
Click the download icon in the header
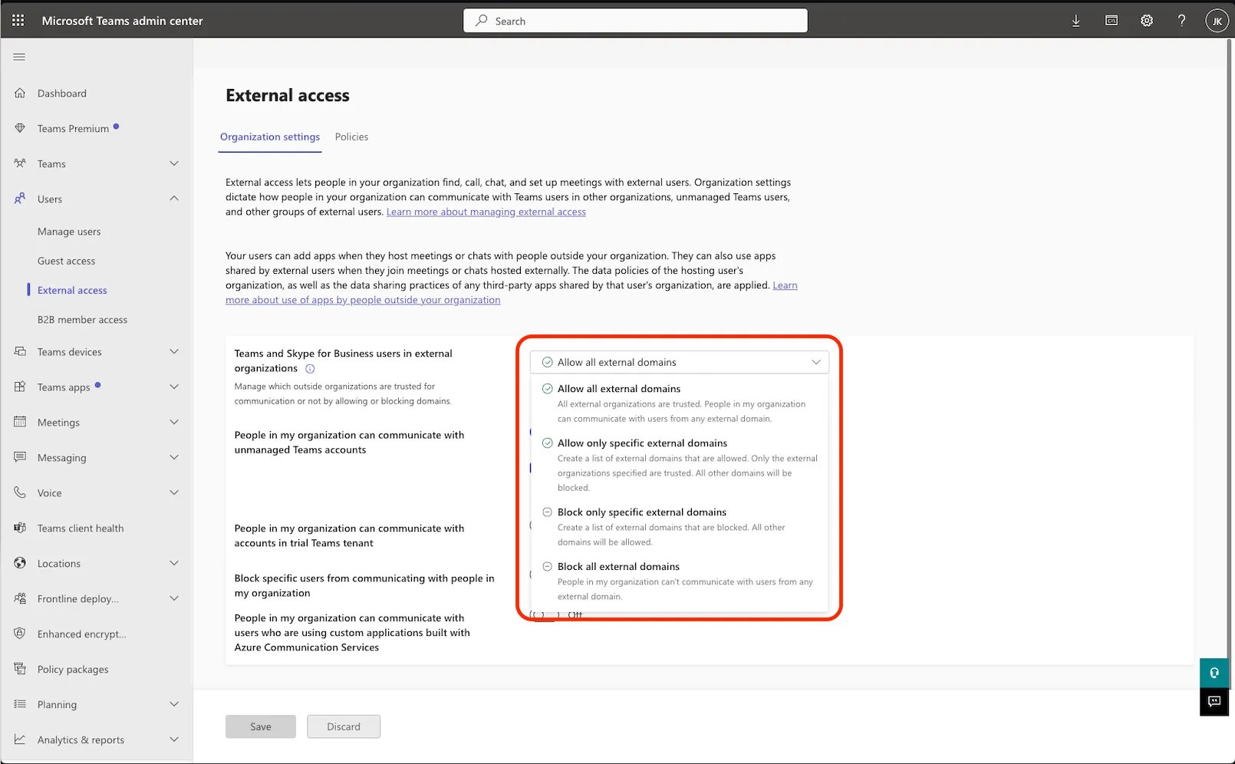(1076, 21)
